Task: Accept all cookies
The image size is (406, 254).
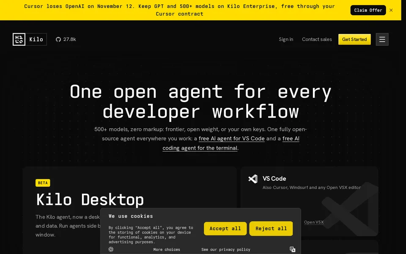Action: [x=225, y=229]
